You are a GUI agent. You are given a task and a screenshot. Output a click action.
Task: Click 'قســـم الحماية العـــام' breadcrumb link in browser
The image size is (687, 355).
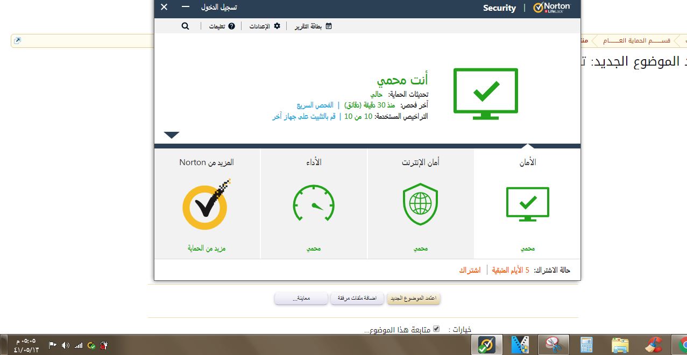pyautogui.click(x=636, y=41)
